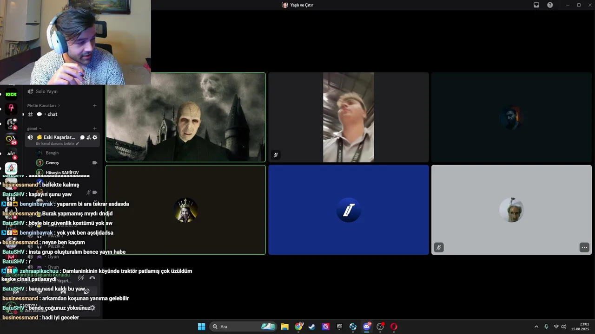This screenshot has height=334, width=595.
Task: Click muted icon on gray avatar tile
Action: point(438,248)
